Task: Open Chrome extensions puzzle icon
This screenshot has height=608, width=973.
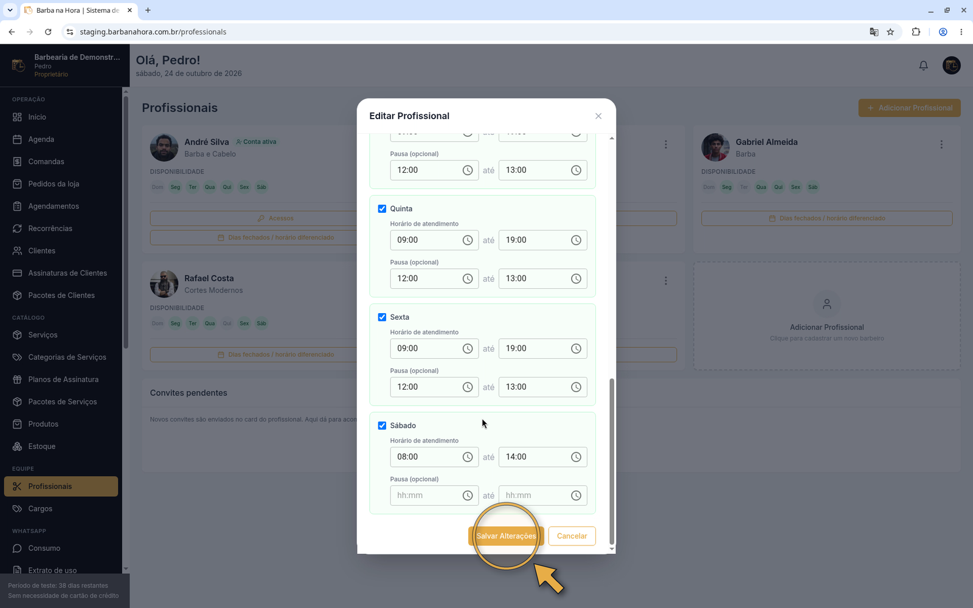Action: click(916, 32)
